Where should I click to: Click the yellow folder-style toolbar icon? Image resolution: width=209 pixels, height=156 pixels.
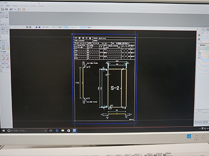[24, 10]
